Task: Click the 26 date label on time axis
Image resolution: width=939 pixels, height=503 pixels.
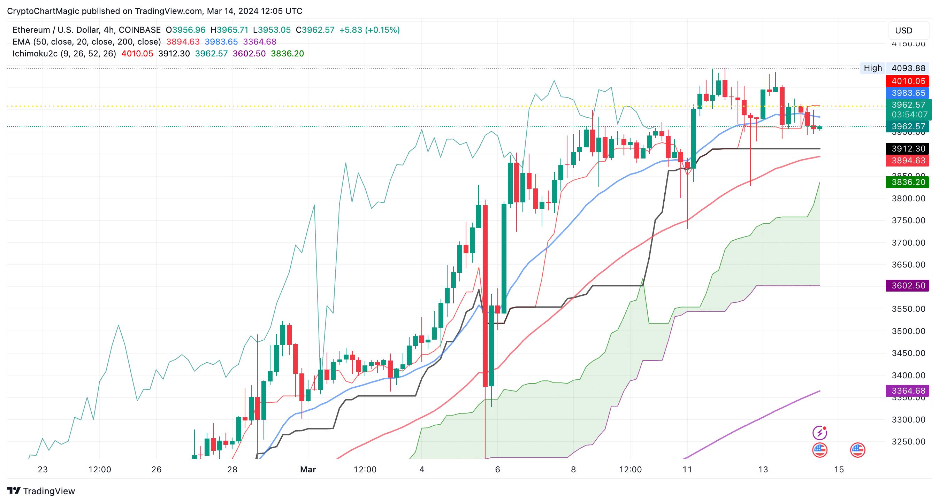Action: [x=156, y=470]
